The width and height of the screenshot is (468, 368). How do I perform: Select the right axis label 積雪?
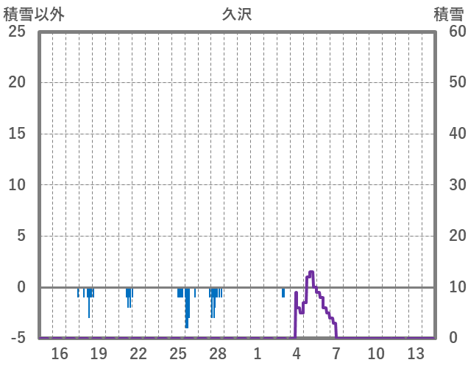click(x=448, y=14)
